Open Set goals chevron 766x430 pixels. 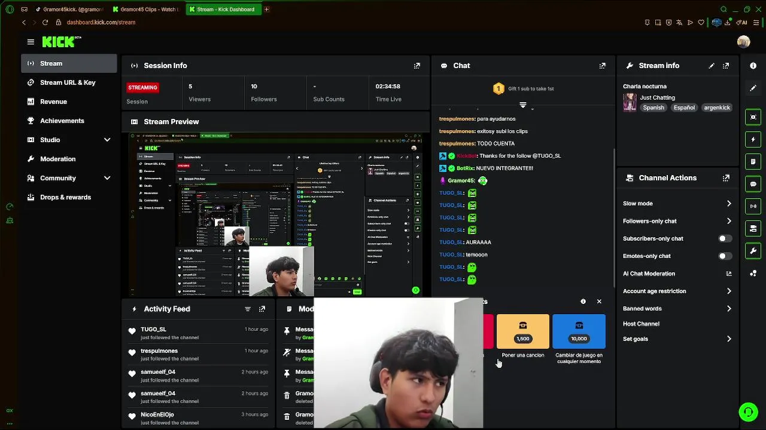[729, 339]
